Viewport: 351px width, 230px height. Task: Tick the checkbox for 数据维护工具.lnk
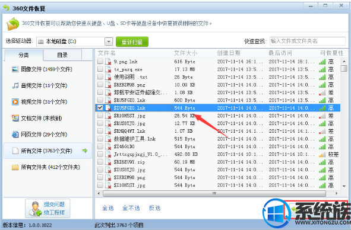click(100, 139)
